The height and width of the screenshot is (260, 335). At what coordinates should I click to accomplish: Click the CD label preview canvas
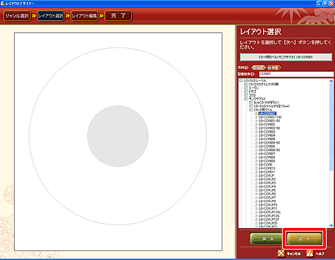coord(118,142)
